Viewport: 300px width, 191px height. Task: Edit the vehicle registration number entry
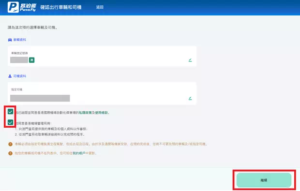pyautogui.click(x=190, y=60)
